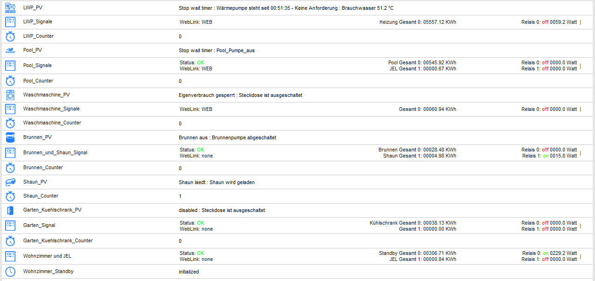The image size is (595, 281).
Task: Open the Garten_Signal device entry
Action: pyautogui.click(x=39, y=225)
